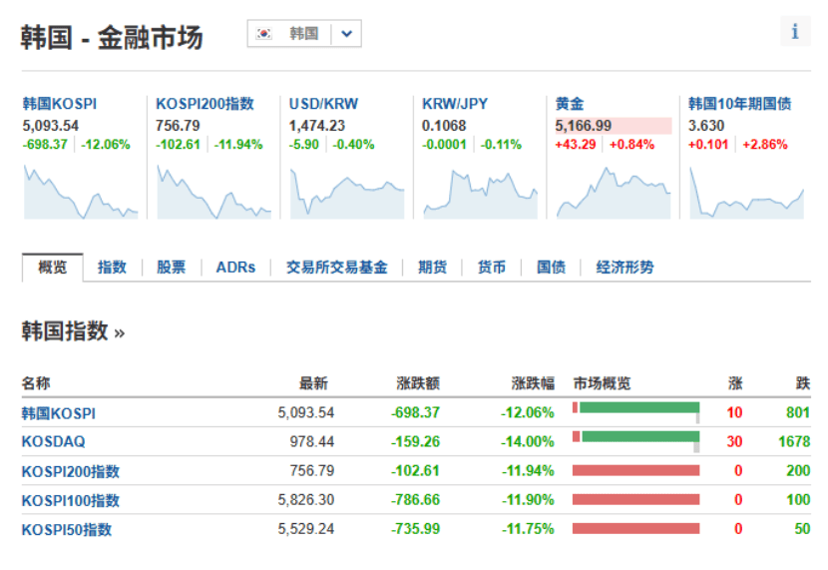
Task: Open the 经济形势 tab
Action: (624, 268)
